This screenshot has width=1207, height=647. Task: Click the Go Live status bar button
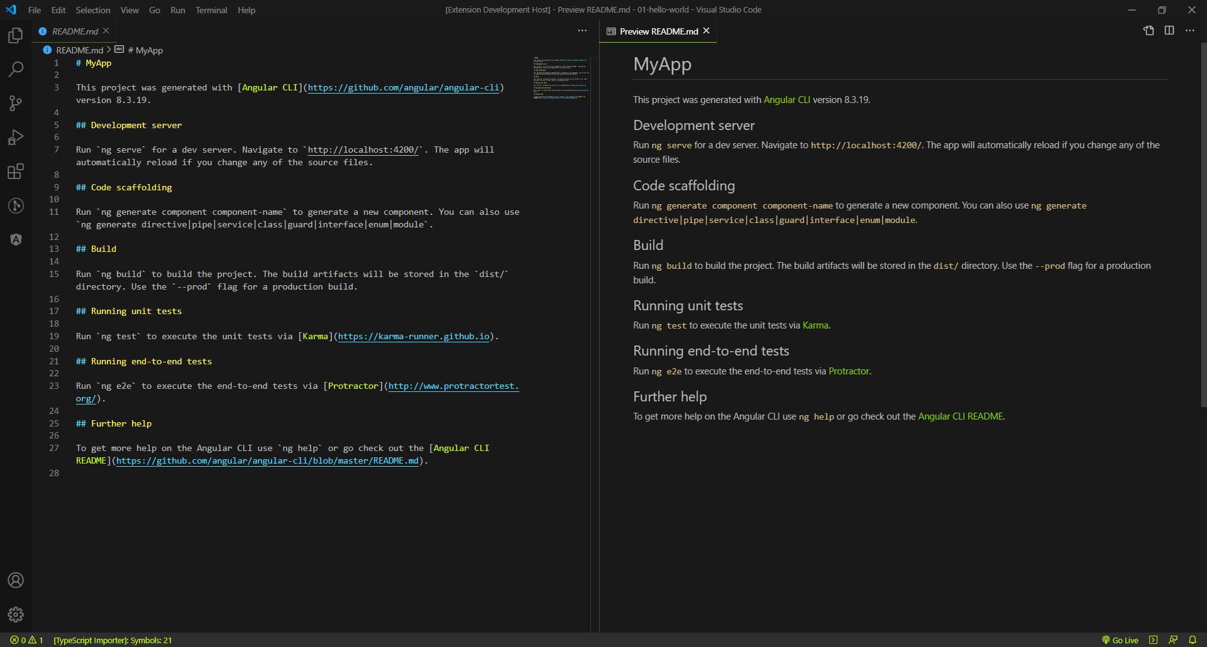pyautogui.click(x=1120, y=640)
